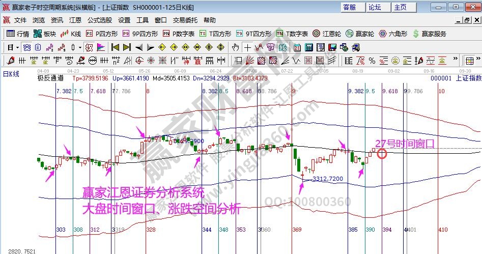Viewport: 482px width, 254px height.
Task: Expand the drawing toolbar overflow chevron
Action: point(456,60)
